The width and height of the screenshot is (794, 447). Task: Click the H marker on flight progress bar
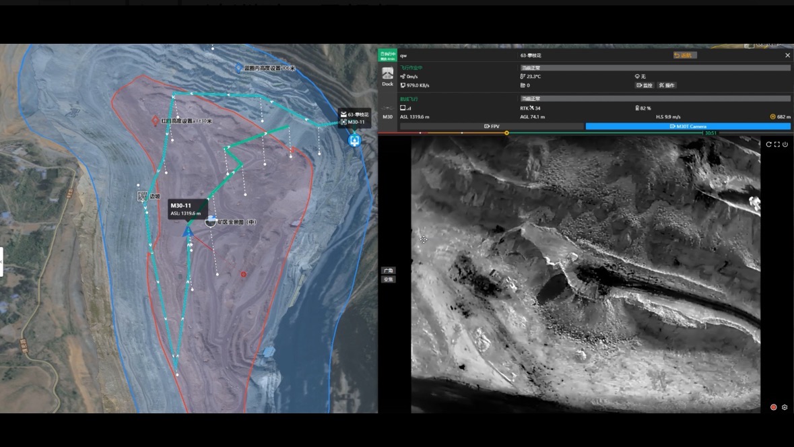(x=506, y=133)
